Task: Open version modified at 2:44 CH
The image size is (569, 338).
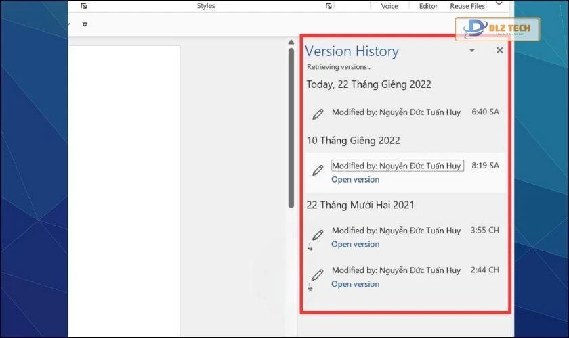Action: (355, 284)
